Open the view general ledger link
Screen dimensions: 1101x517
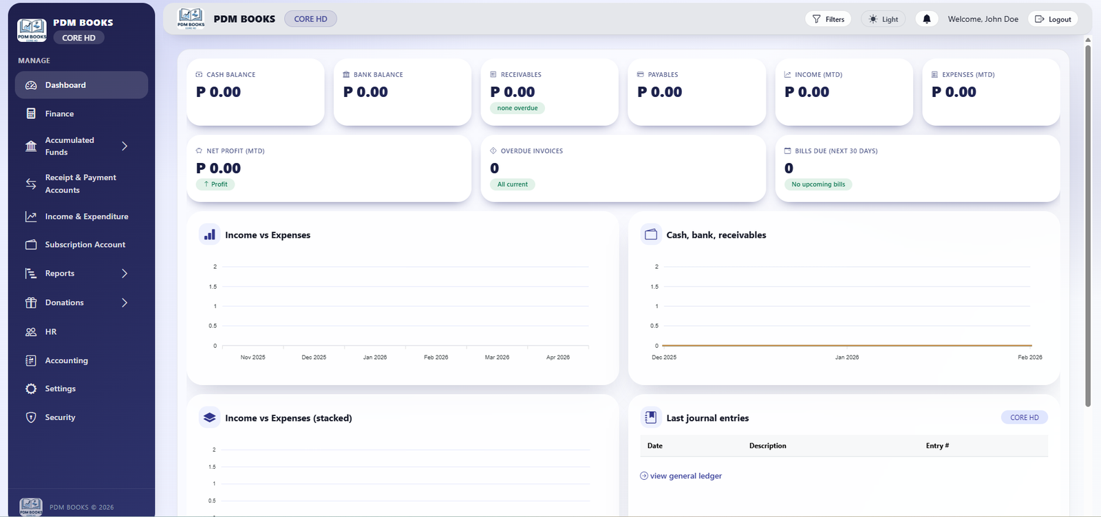(x=681, y=476)
